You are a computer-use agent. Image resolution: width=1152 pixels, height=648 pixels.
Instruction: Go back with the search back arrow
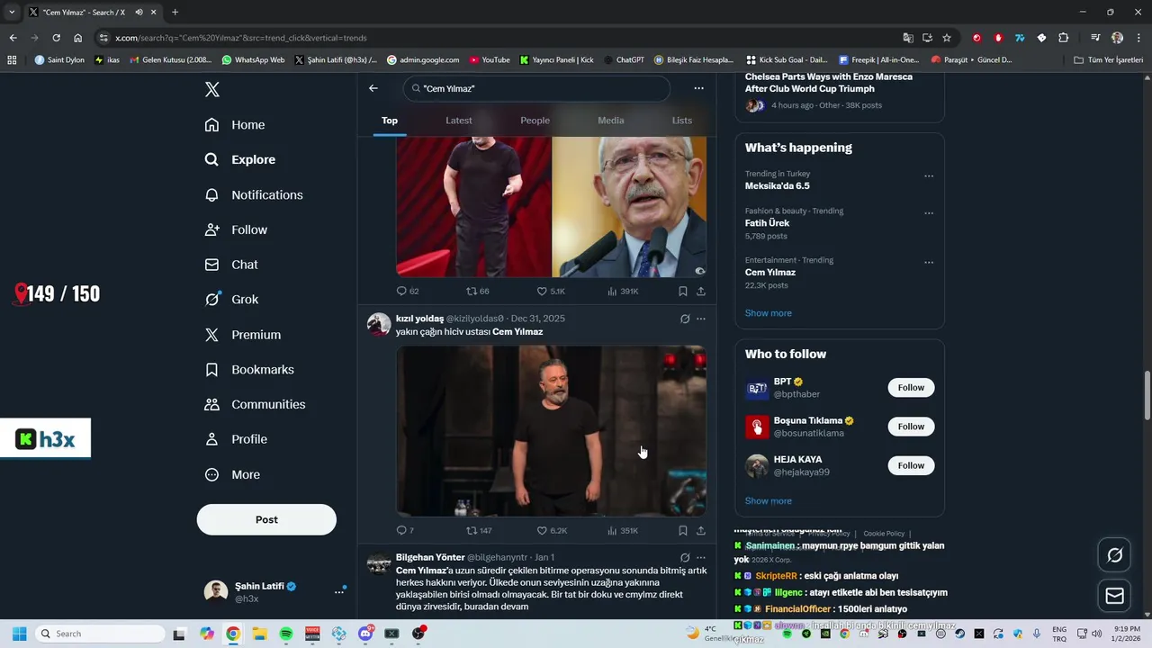point(373,88)
